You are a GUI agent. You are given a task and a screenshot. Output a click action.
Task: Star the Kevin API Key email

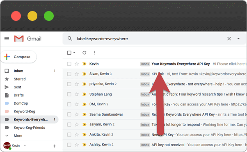pyautogui.click(x=77, y=64)
